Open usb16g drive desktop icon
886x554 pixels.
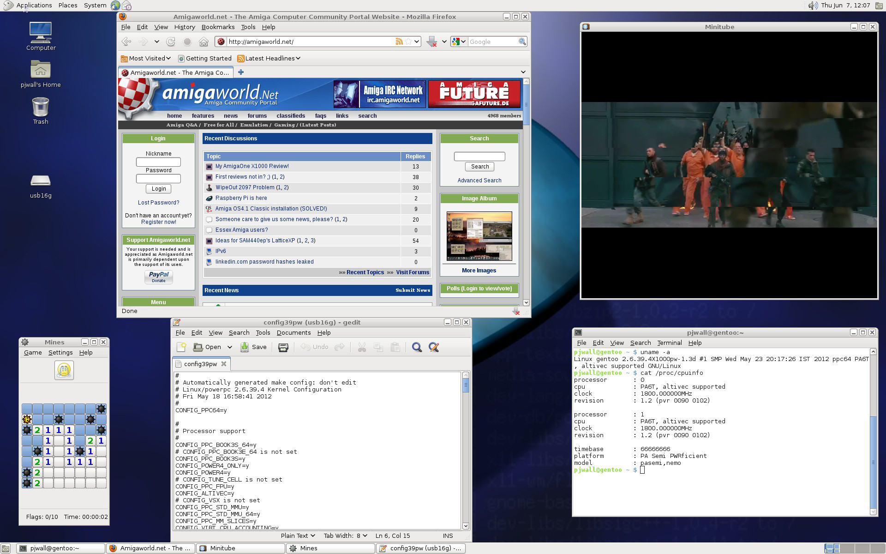tap(41, 181)
